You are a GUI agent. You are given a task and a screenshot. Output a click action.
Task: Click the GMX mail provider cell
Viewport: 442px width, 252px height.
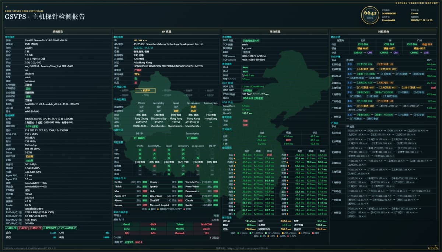tap(153, 224)
